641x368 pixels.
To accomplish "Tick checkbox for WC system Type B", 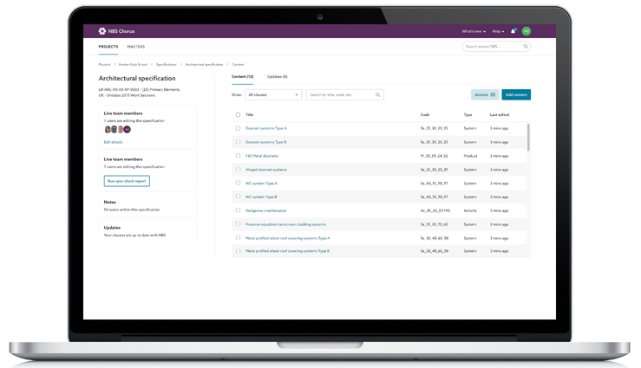I will tap(238, 197).
